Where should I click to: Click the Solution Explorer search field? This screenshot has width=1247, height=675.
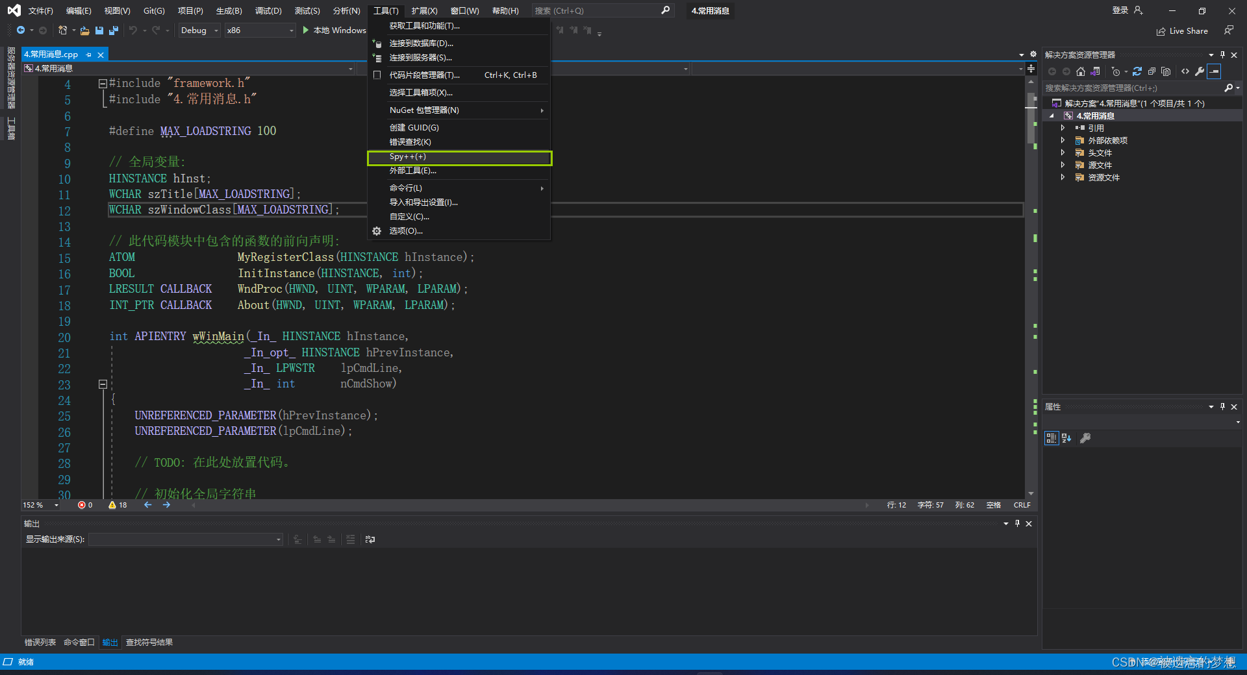click(1133, 88)
